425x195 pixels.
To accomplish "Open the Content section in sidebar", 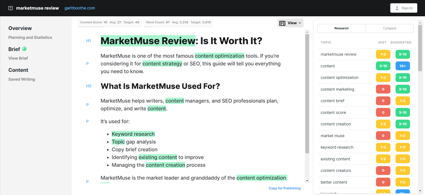I will point(18,70).
